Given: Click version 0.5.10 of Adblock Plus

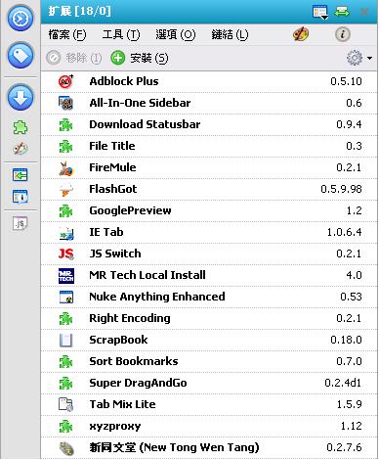Looking at the screenshot, I should pyautogui.click(x=346, y=81).
